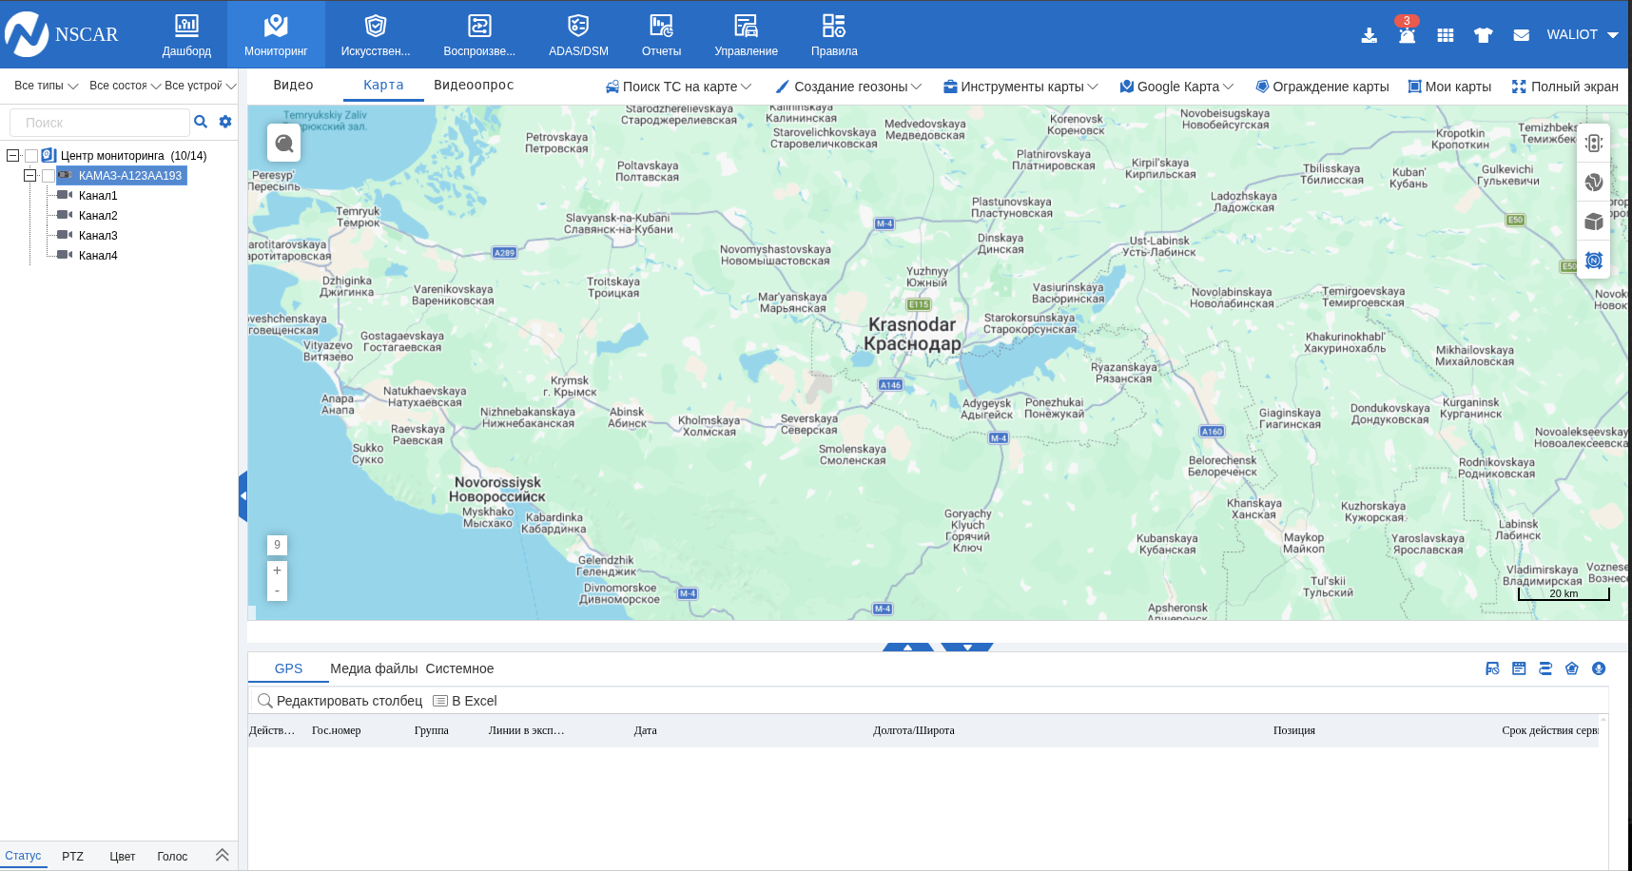Open the apps grid icon

pos(1445,35)
